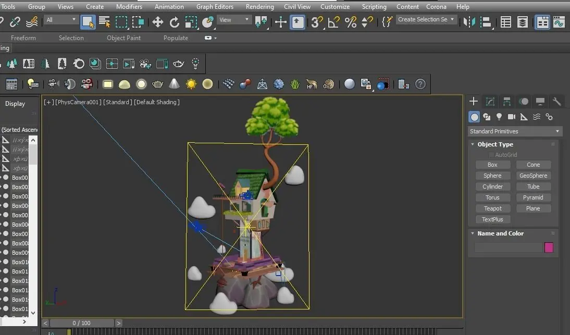
Task: Collapse the Name and Color rollout
Action: 473,233
